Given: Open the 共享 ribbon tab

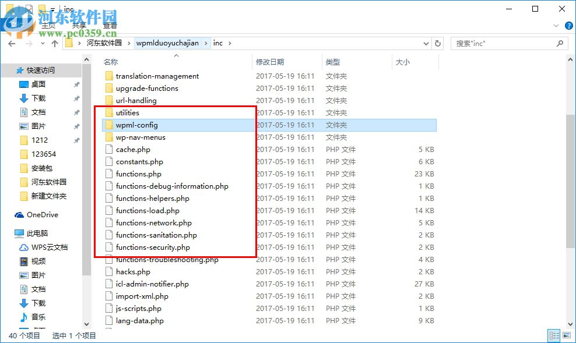Looking at the screenshot, I should coord(78,25).
